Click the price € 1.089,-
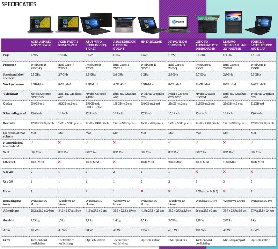Image resolution: width=278 pixels, height=249 pixels. 63,55
